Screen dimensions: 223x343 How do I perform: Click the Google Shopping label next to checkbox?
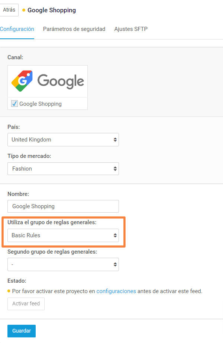[41, 104]
